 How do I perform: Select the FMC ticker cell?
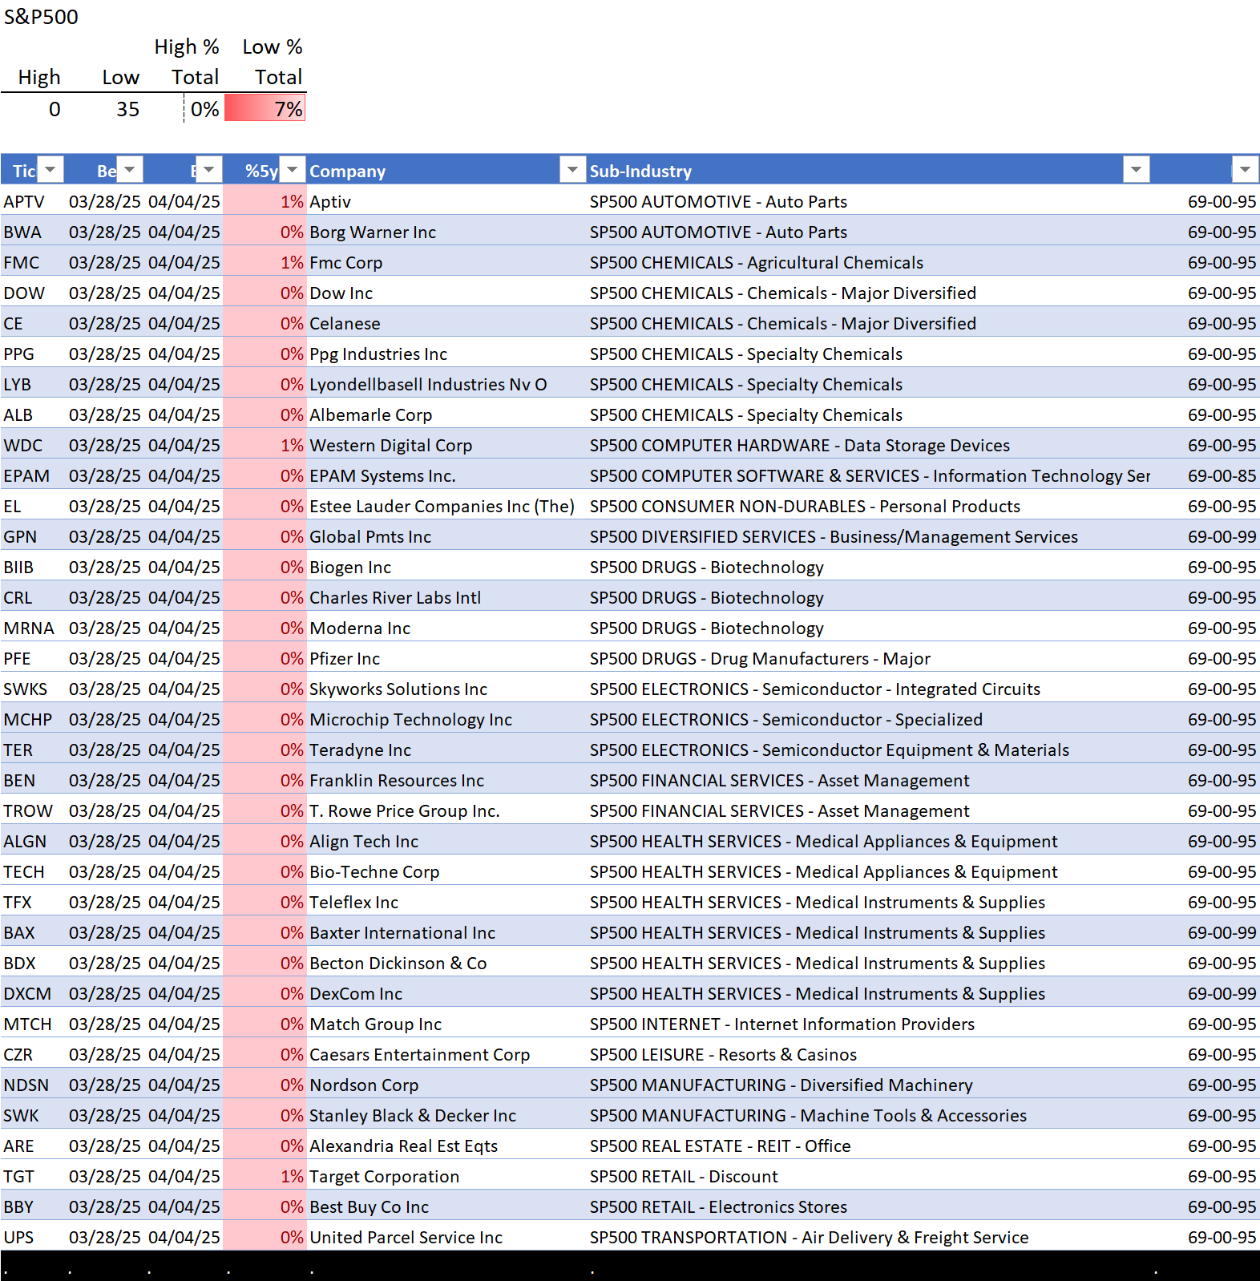click(x=33, y=262)
